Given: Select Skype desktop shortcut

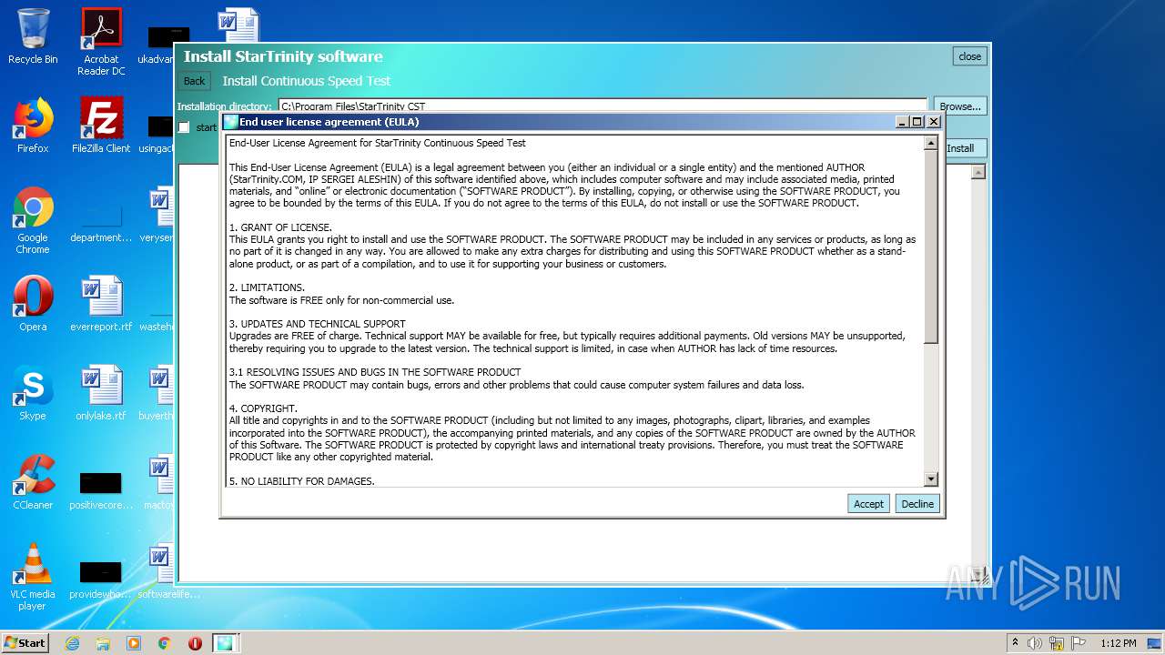Looking at the screenshot, I should (33, 393).
